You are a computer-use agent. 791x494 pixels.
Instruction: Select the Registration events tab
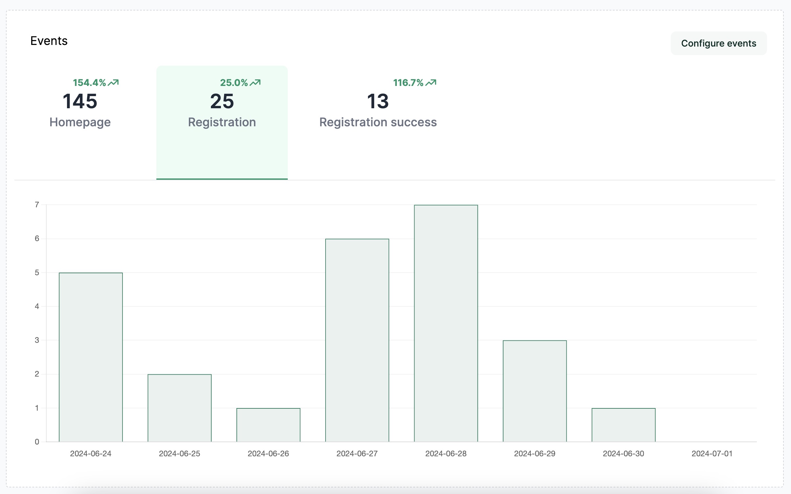coord(222,122)
